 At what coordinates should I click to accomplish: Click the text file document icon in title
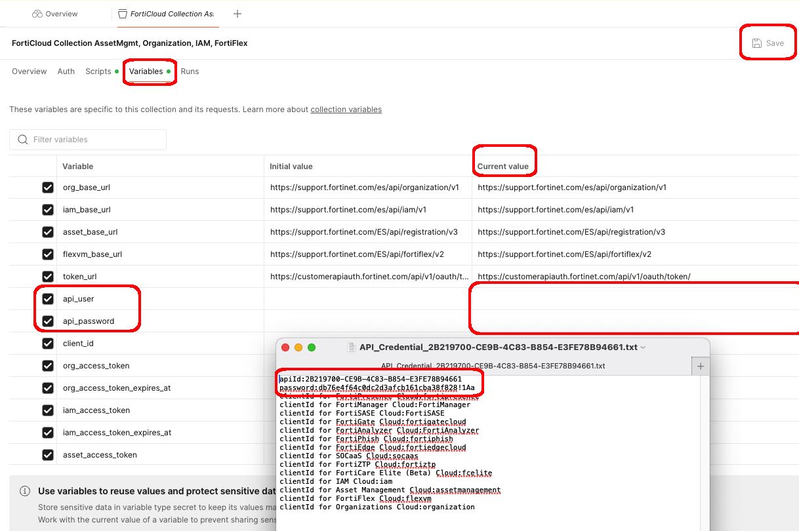pos(351,347)
